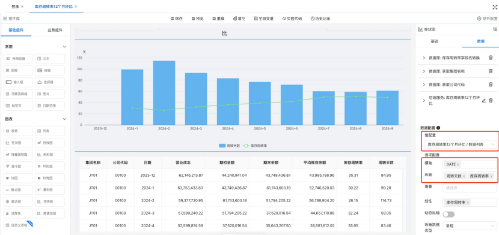Viewport: 499px width, 235px height.
Task: Add the 文本 text component
Action: click(50, 59)
